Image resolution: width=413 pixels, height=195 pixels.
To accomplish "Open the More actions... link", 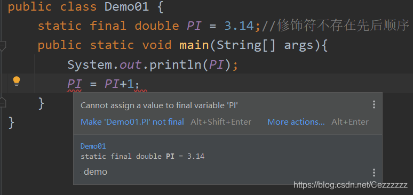I will (x=296, y=122).
